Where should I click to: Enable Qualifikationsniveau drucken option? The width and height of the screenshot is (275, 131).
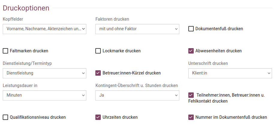click(5, 117)
